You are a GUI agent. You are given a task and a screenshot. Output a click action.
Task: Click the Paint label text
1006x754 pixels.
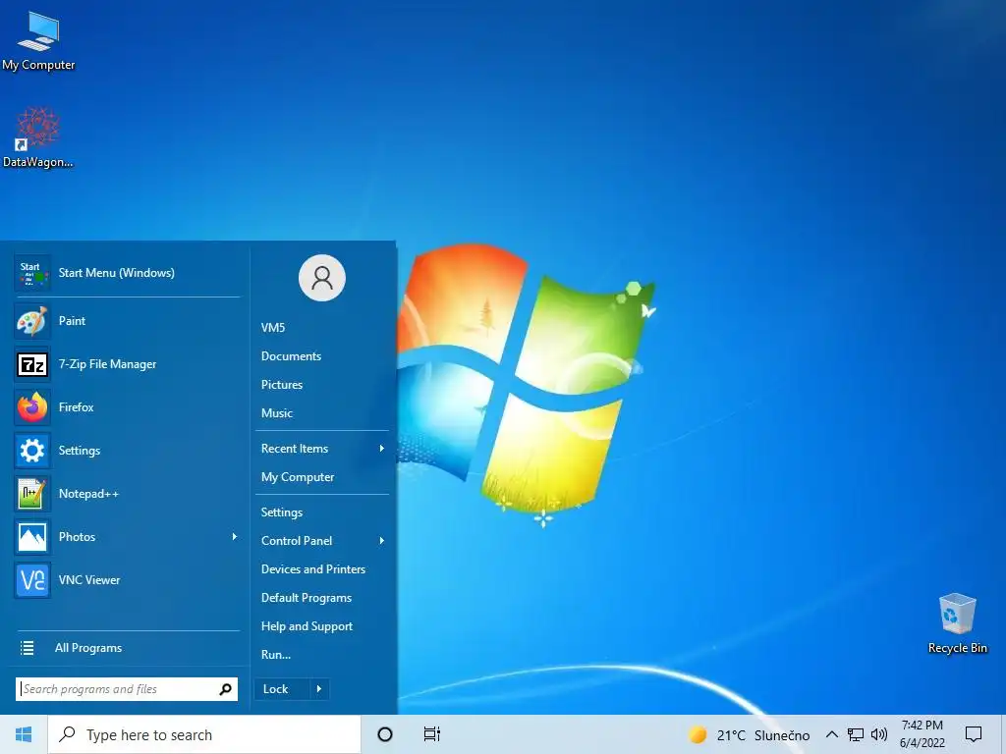point(72,321)
